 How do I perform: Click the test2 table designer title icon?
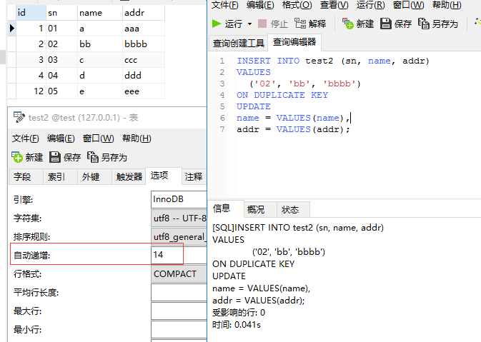[19, 117]
